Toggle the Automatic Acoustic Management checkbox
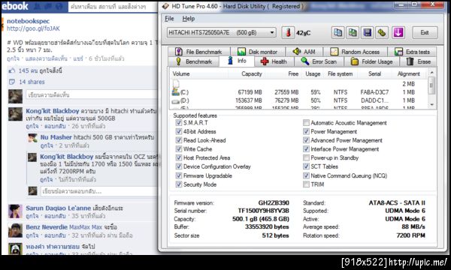The image size is (451, 270). coord(306,123)
